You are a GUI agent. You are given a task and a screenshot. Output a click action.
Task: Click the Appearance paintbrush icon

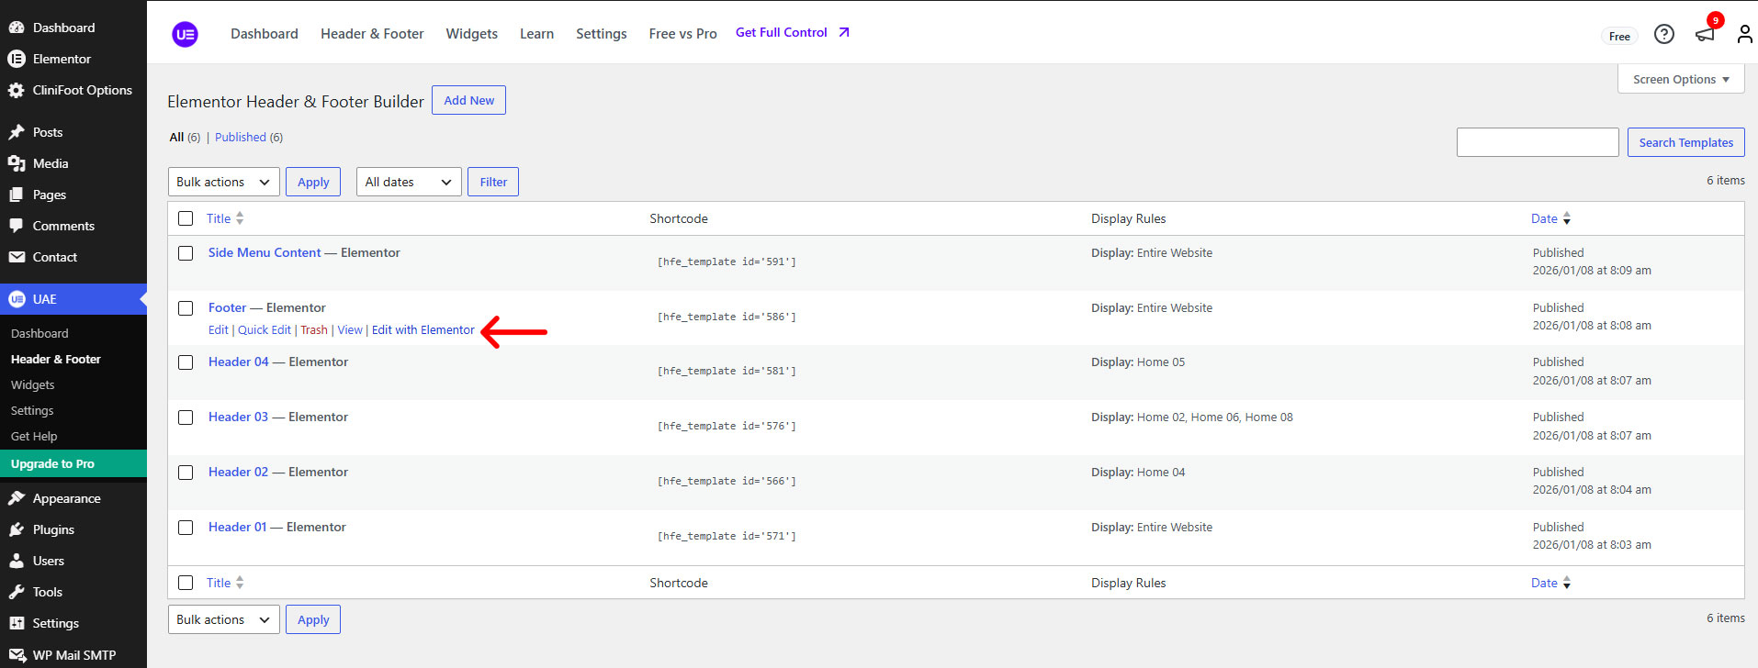click(x=17, y=498)
